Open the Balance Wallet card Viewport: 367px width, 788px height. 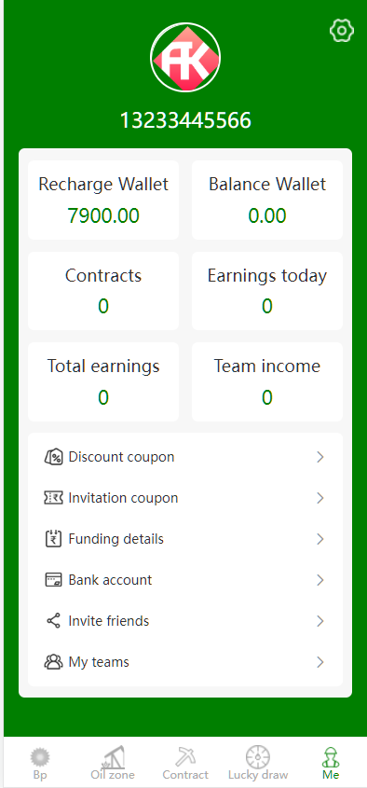coord(267,200)
